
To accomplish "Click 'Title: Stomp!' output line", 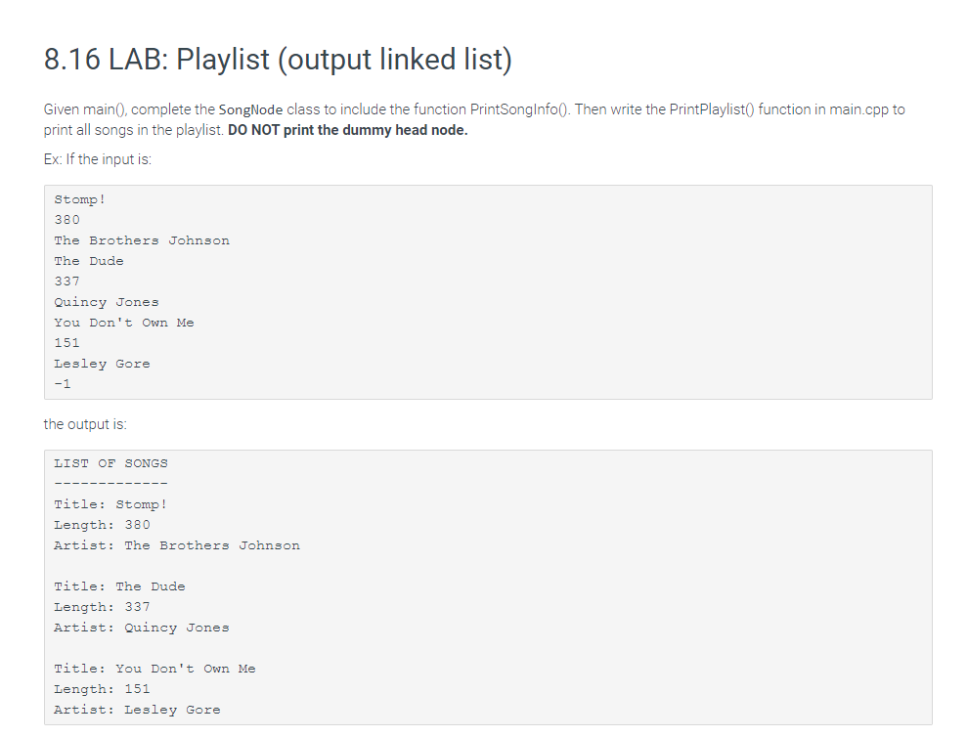I will click(110, 504).
